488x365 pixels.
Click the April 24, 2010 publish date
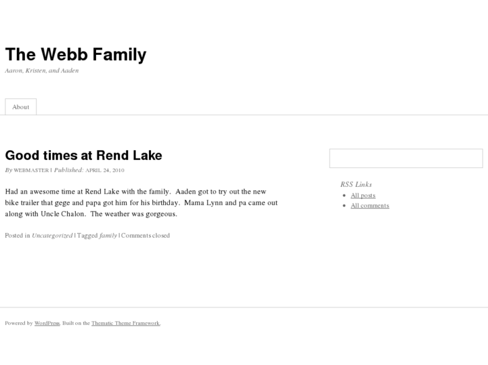click(104, 171)
